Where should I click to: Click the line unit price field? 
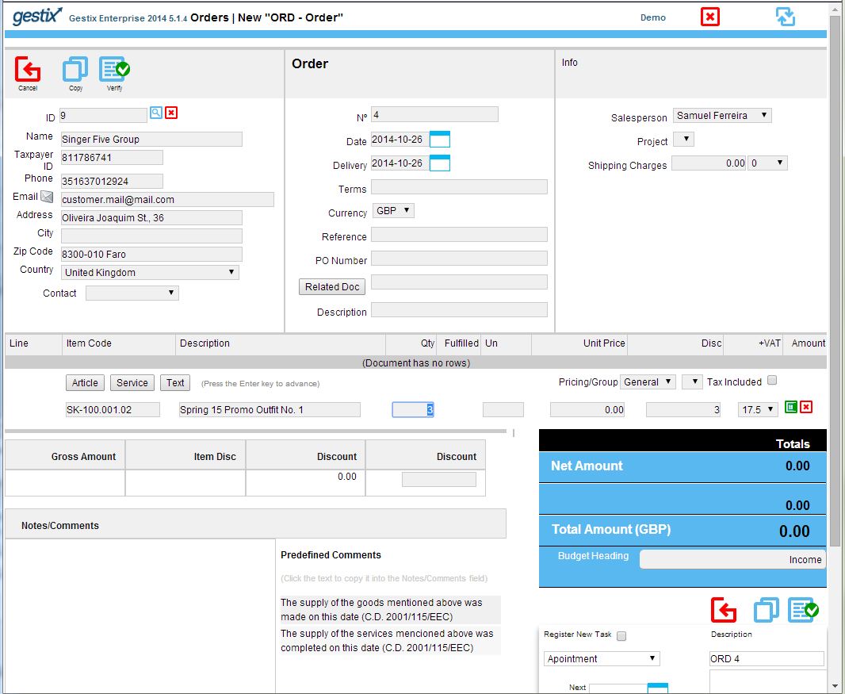[587, 410]
